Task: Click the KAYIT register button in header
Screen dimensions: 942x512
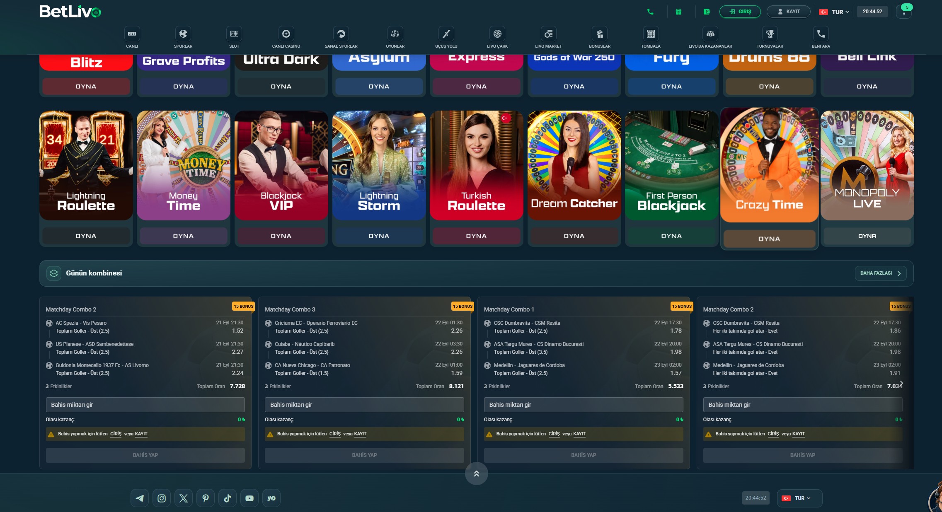Action: (x=789, y=12)
